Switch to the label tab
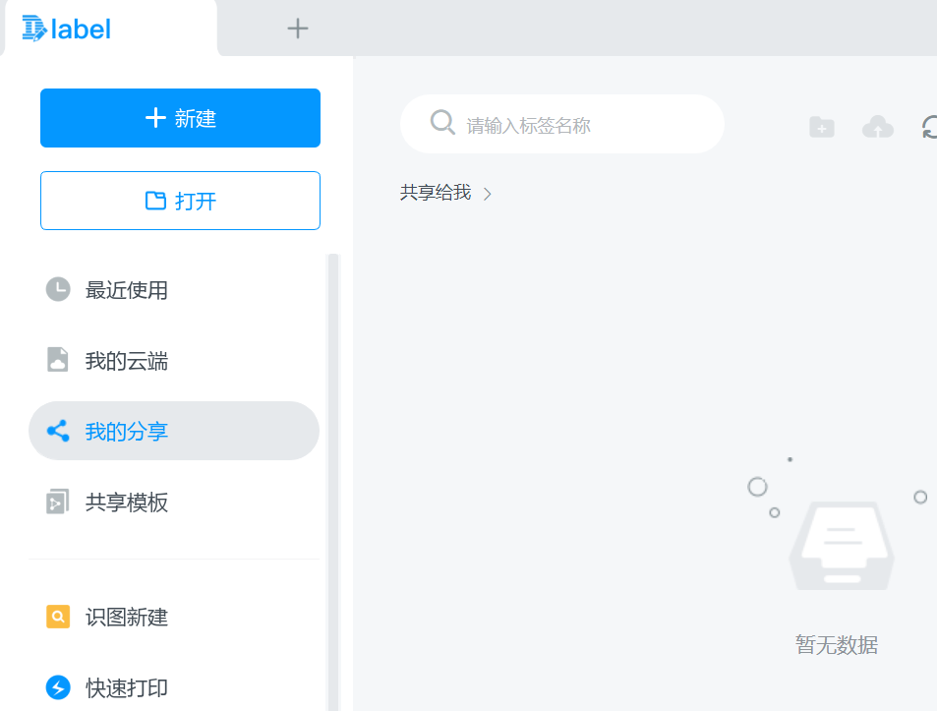The height and width of the screenshot is (711, 937). point(108,28)
